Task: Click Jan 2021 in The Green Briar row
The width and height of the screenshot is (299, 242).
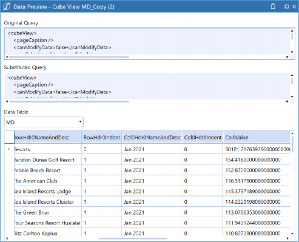Action: (152, 212)
